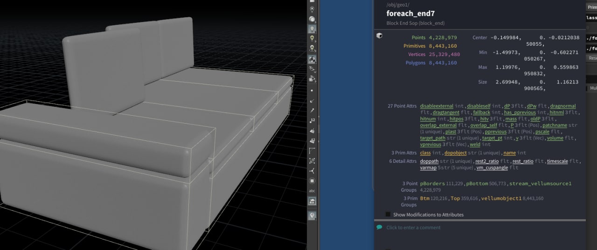This screenshot has width=597, height=250.
Task: Click the vertex markers icon above the axes icon
Action: [x=312, y=160]
